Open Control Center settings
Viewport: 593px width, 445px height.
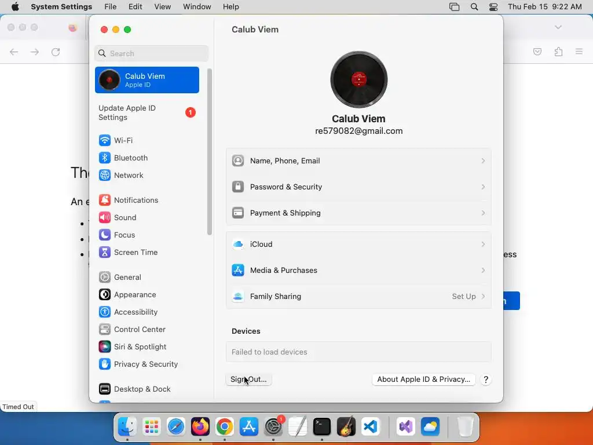click(147, 330)
